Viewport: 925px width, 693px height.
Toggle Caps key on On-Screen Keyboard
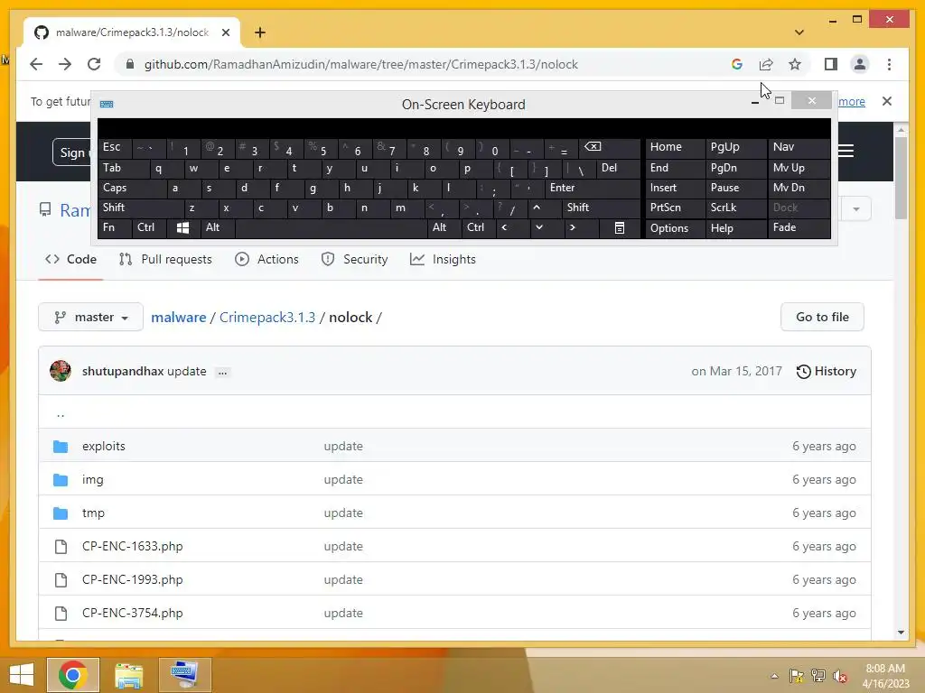tap(133, 188)
